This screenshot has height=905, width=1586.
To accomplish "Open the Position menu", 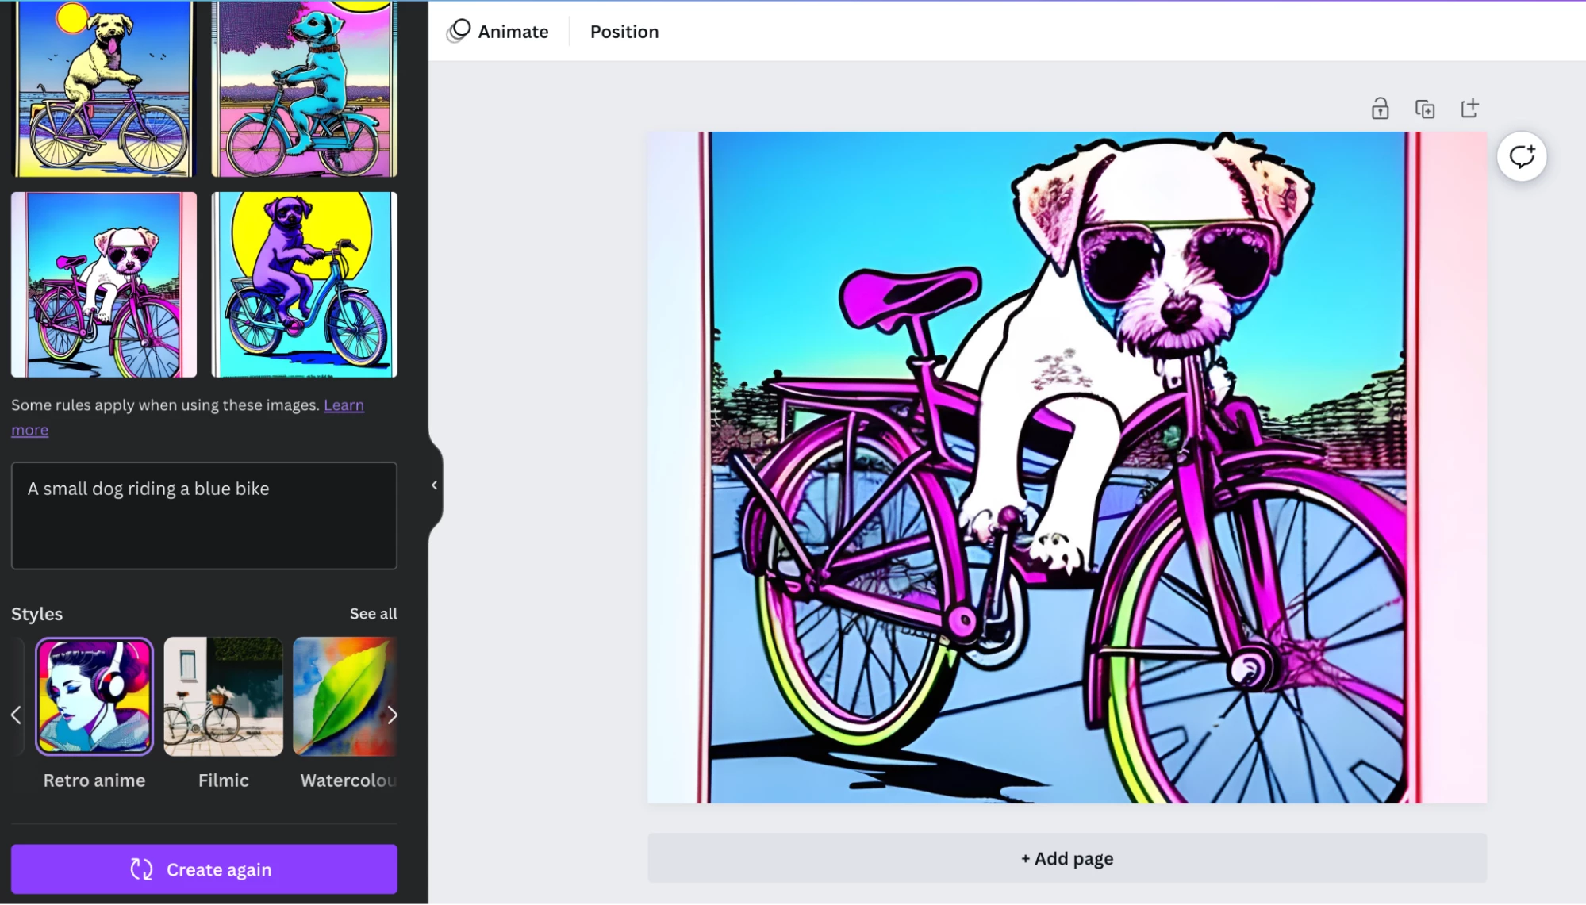I will tap(624, 32).
